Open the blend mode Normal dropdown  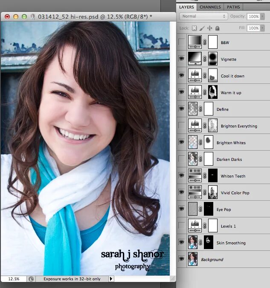tap(203, 16)
